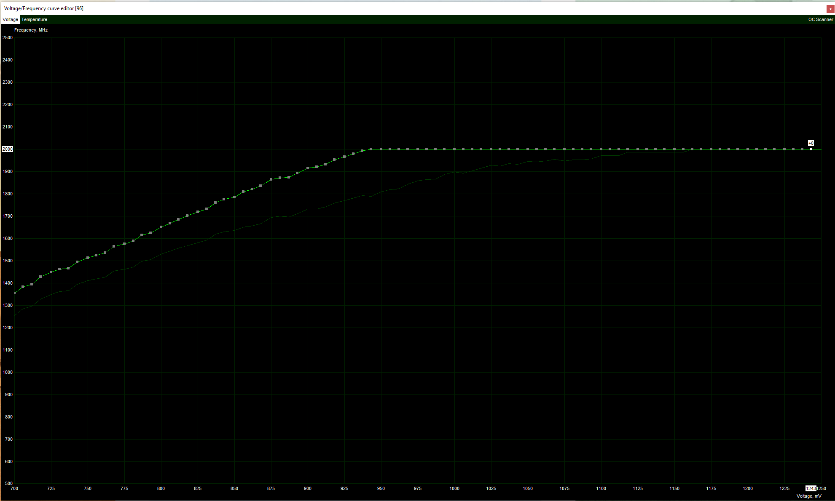Click the +0 offset label above the selected point
The width and height of the screenshot is (835, 501).
click(811, 143)
